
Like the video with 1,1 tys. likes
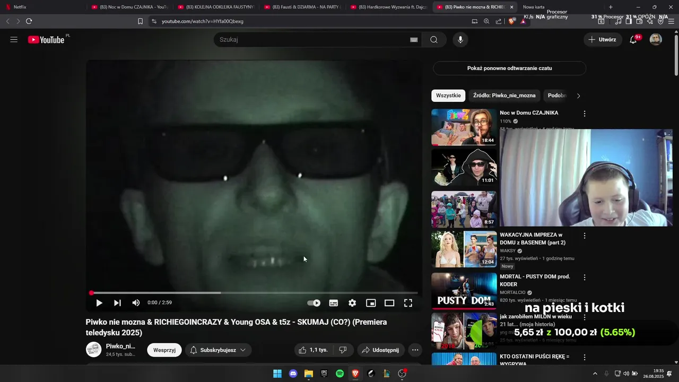(313, 350)
